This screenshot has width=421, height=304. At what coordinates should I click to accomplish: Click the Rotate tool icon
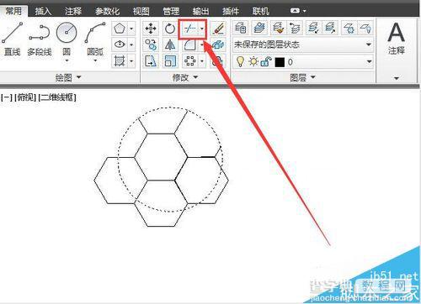pyautogui.click(x=169, y=29)
